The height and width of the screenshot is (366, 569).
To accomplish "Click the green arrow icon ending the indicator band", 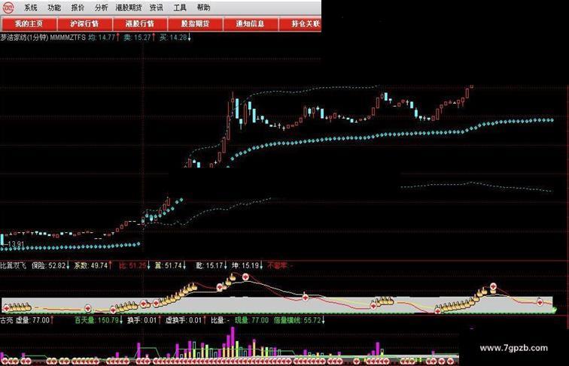I will (554, 310).
